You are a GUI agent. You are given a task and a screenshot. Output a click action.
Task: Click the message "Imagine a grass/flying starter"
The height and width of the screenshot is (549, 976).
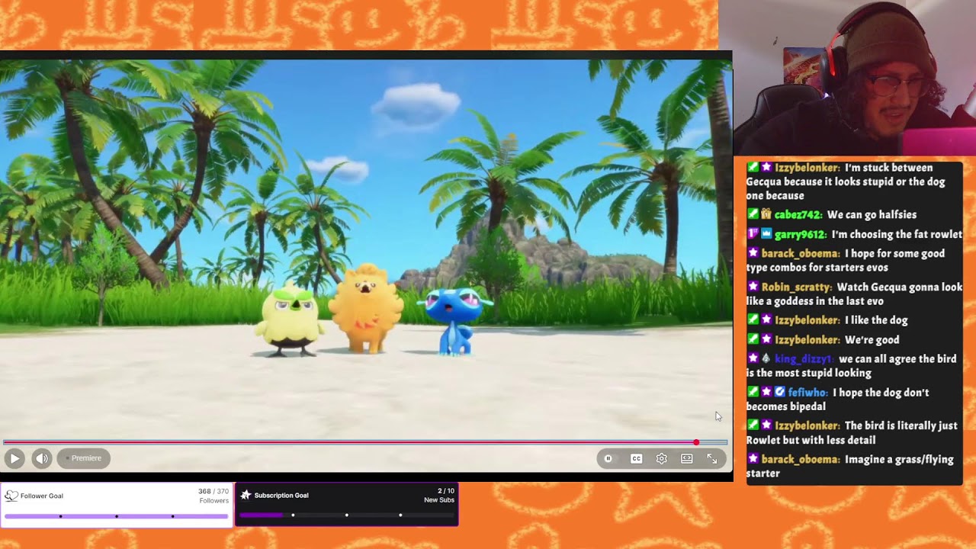point(850,466)
